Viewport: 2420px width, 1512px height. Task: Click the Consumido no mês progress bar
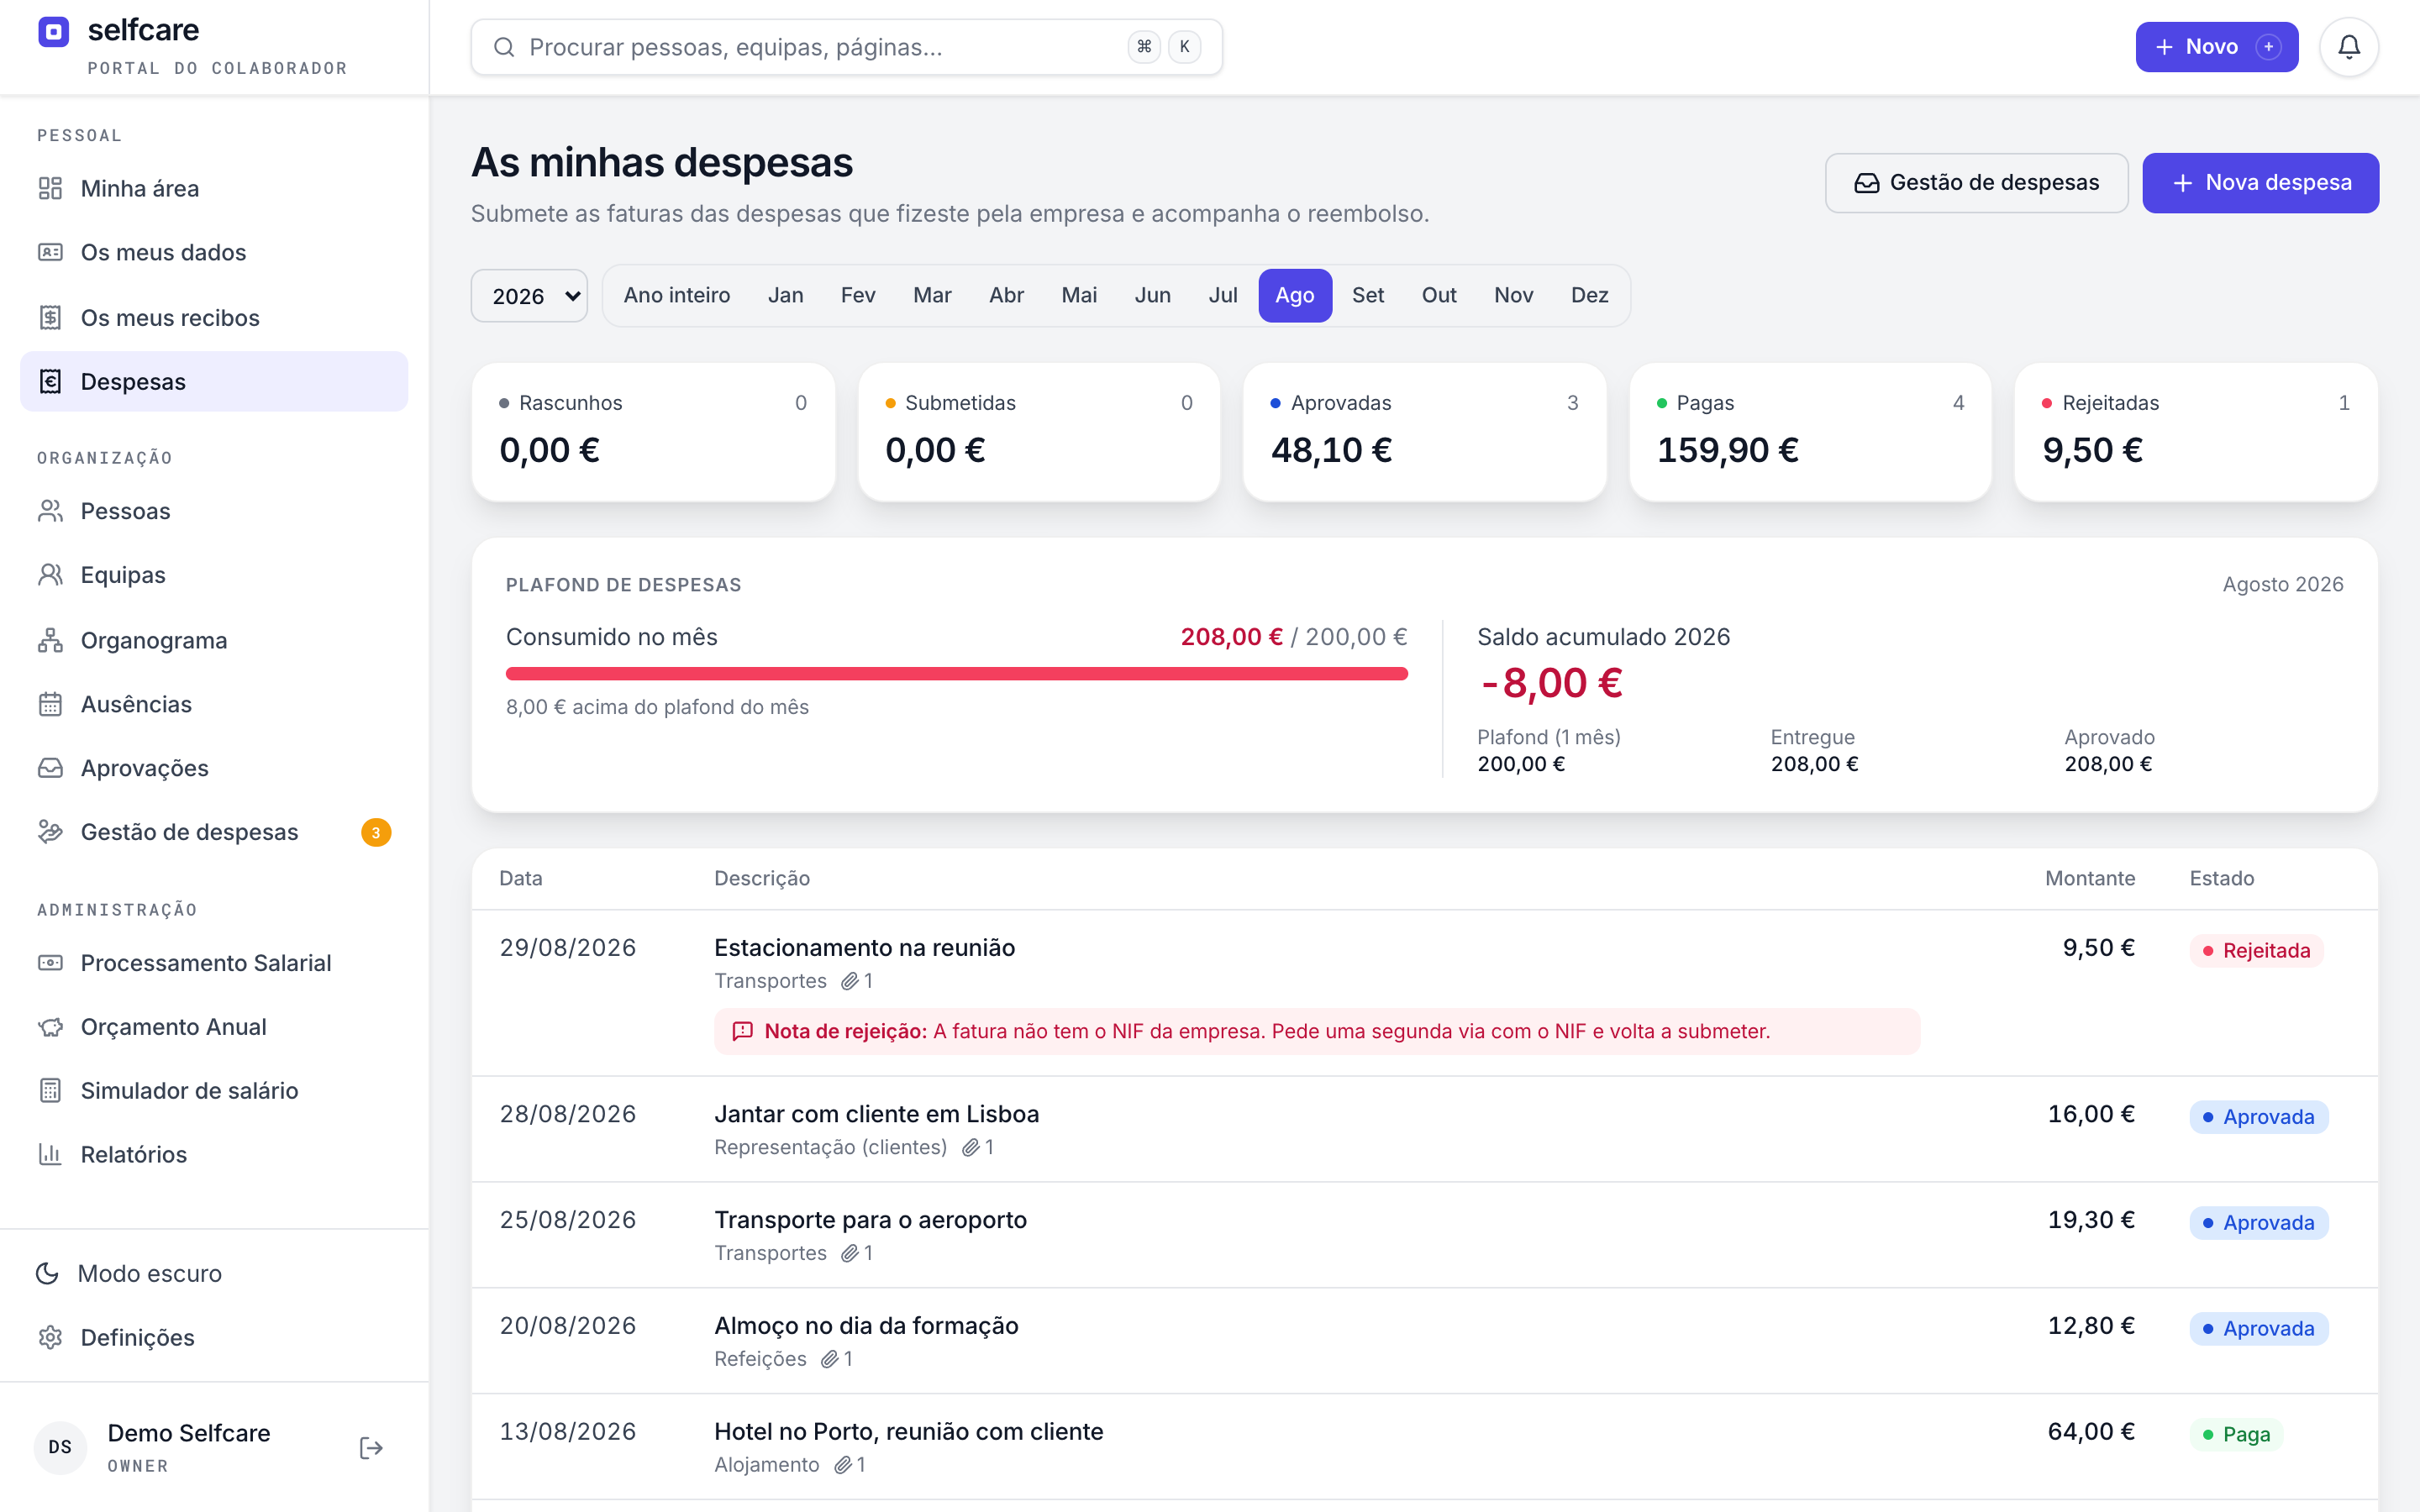coord(957,674)
